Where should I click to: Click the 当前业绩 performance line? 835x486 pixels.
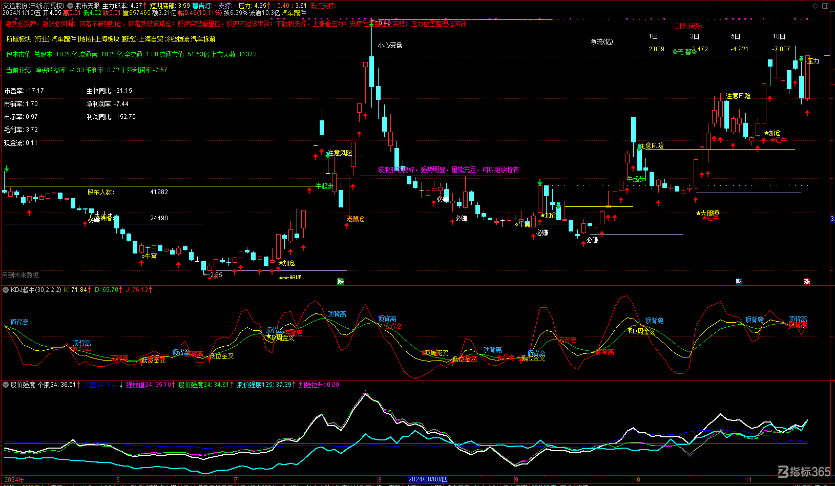[x=87, y=70]
